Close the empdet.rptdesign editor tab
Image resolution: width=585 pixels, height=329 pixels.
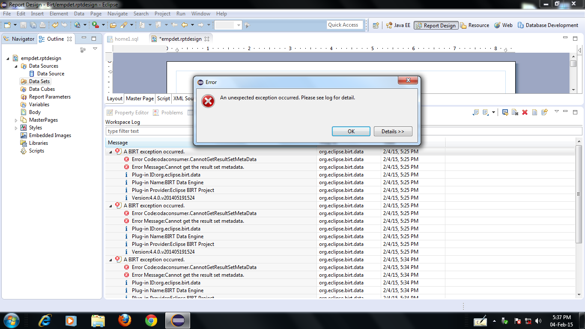[x=207, y=39]
